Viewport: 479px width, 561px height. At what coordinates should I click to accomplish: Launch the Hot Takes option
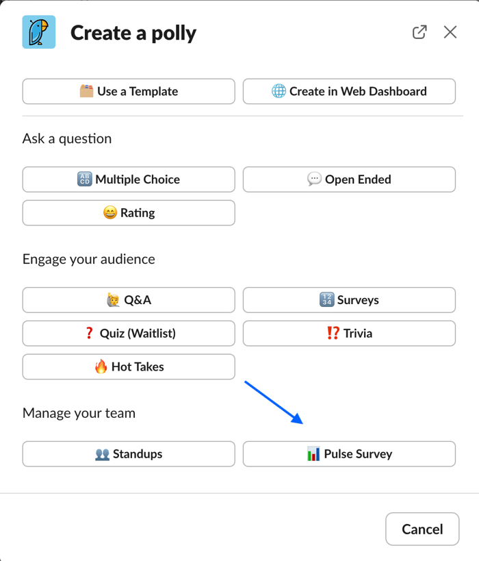point(129,366)
